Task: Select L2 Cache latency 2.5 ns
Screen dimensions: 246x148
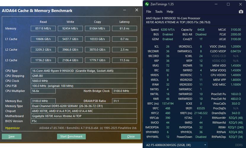Action: coord(124,50)
